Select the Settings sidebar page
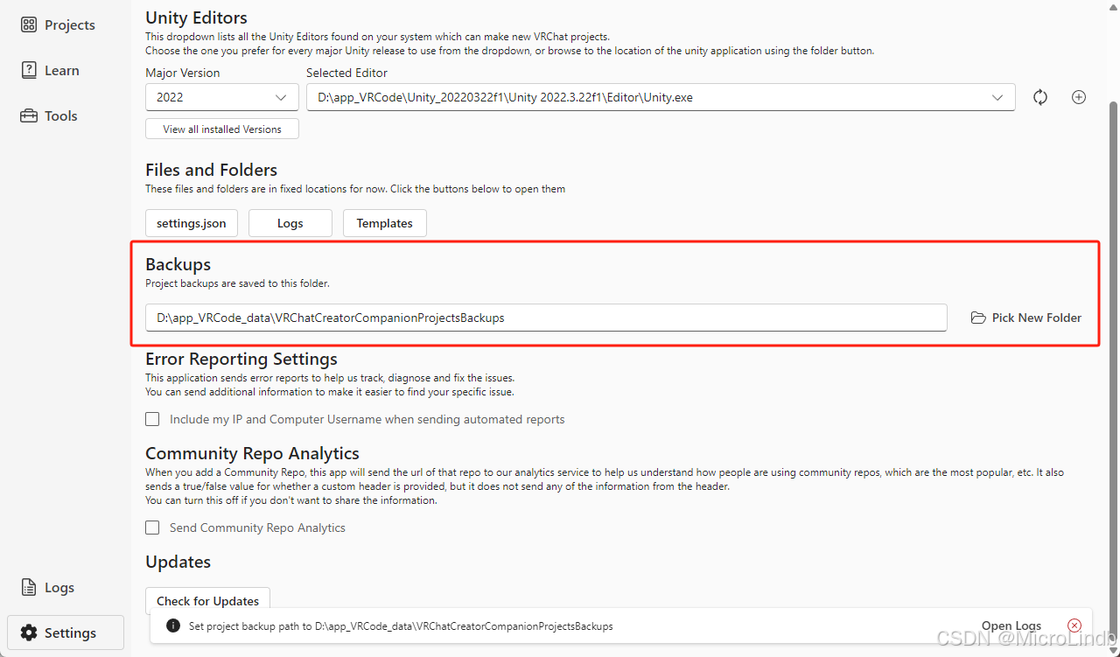 pos(66,633)
